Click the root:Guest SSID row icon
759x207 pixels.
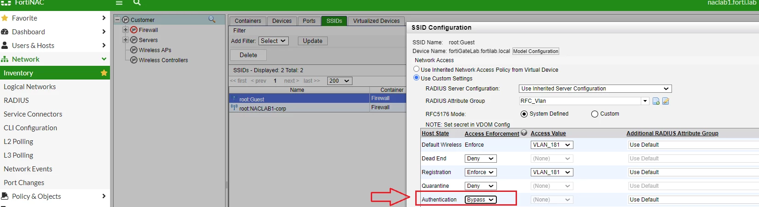[x=234, y=99]
